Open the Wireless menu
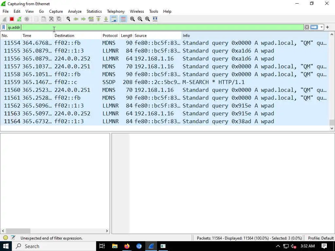 coord(137,11)
